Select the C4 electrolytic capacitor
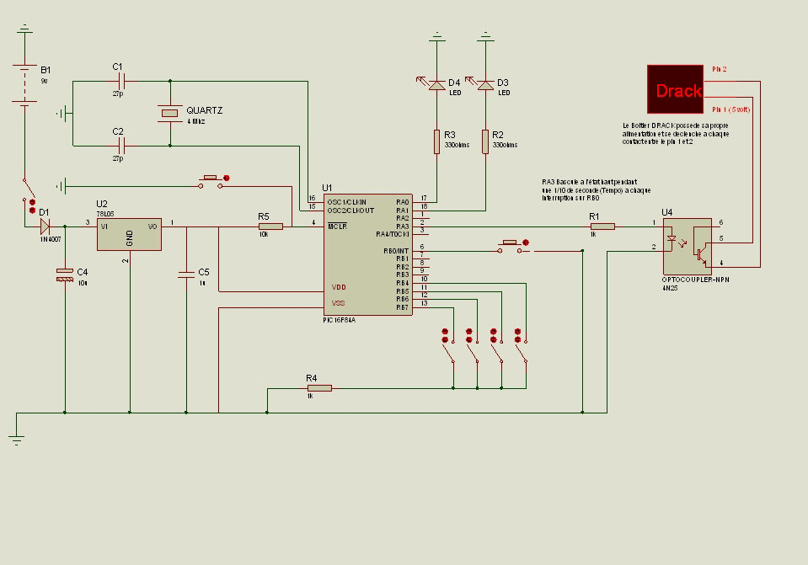 point(65,275)
